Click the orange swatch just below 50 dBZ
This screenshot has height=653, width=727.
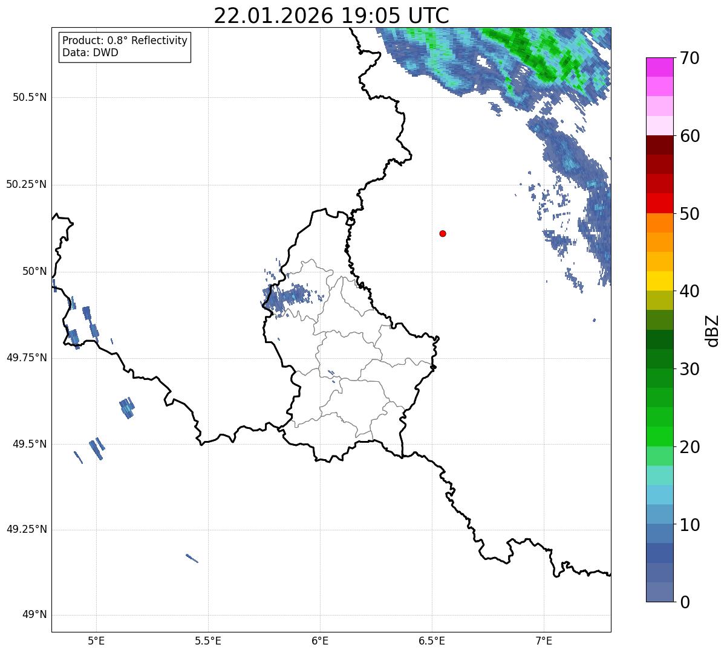660,223
